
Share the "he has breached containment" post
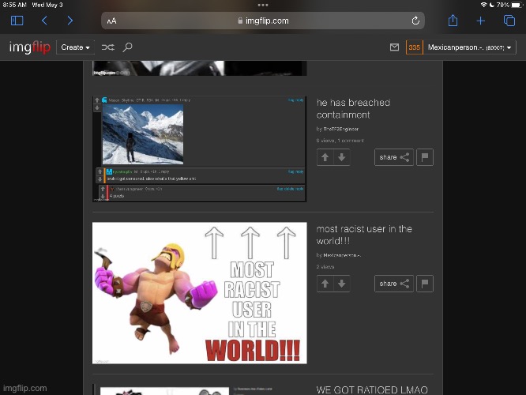click(x=394, y=157)
